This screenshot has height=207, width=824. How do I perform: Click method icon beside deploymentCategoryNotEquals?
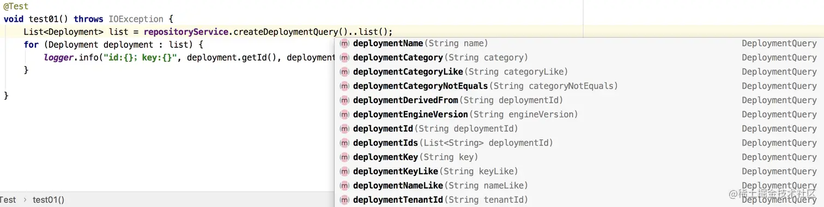344,86
